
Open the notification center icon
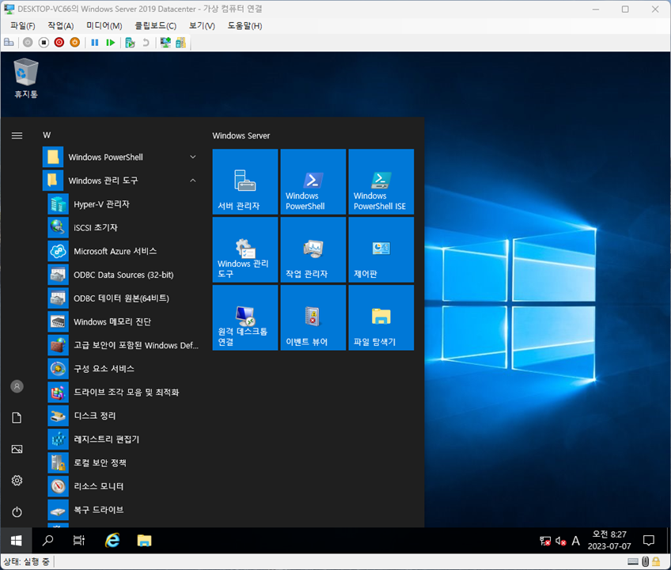pos(649,541)
